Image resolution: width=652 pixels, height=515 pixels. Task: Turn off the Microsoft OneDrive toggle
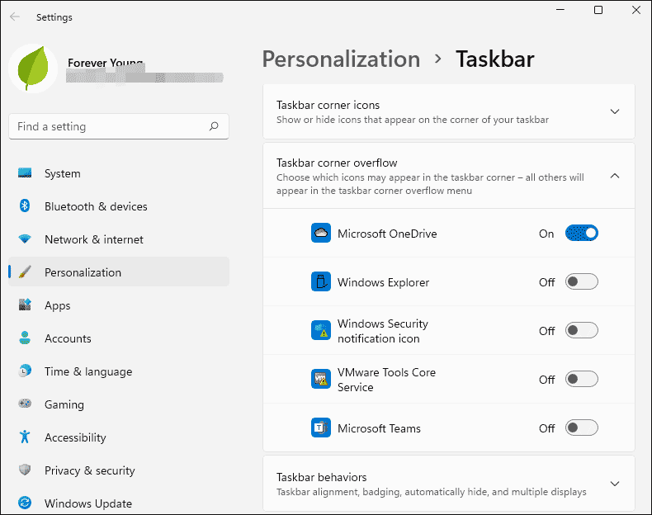coord(581,233)
